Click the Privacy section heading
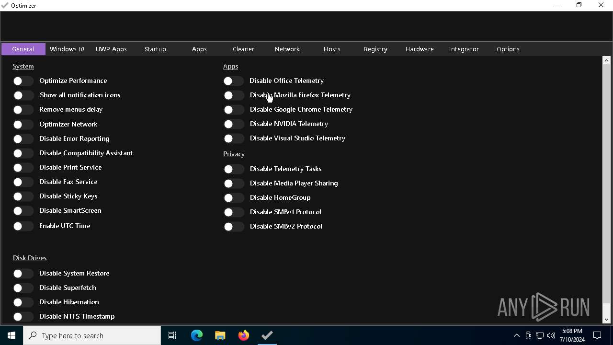This screenshot has width=613, height=345. coord(234,154)
